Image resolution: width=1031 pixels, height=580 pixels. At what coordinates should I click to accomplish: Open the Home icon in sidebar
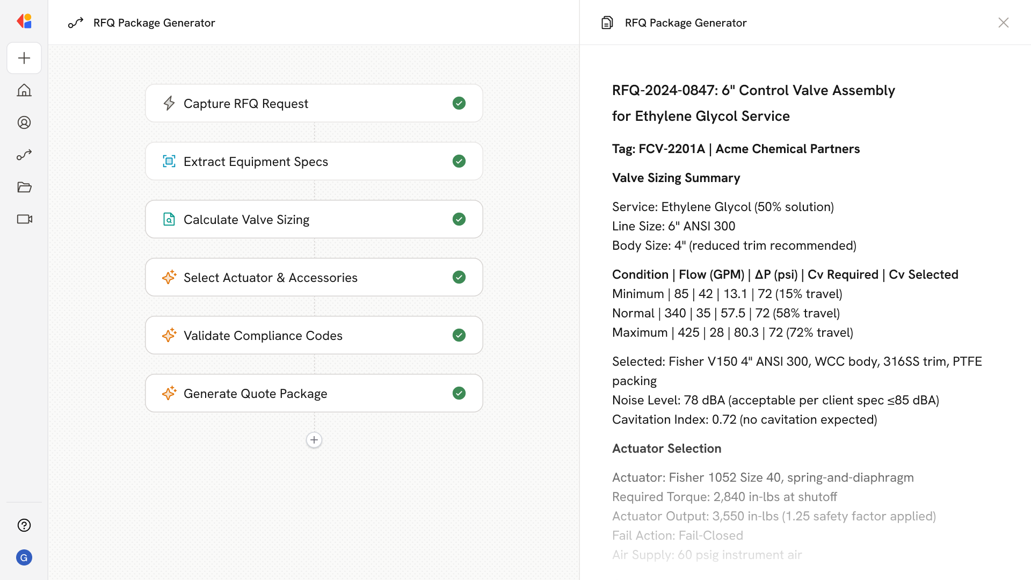tap(24, 90)
